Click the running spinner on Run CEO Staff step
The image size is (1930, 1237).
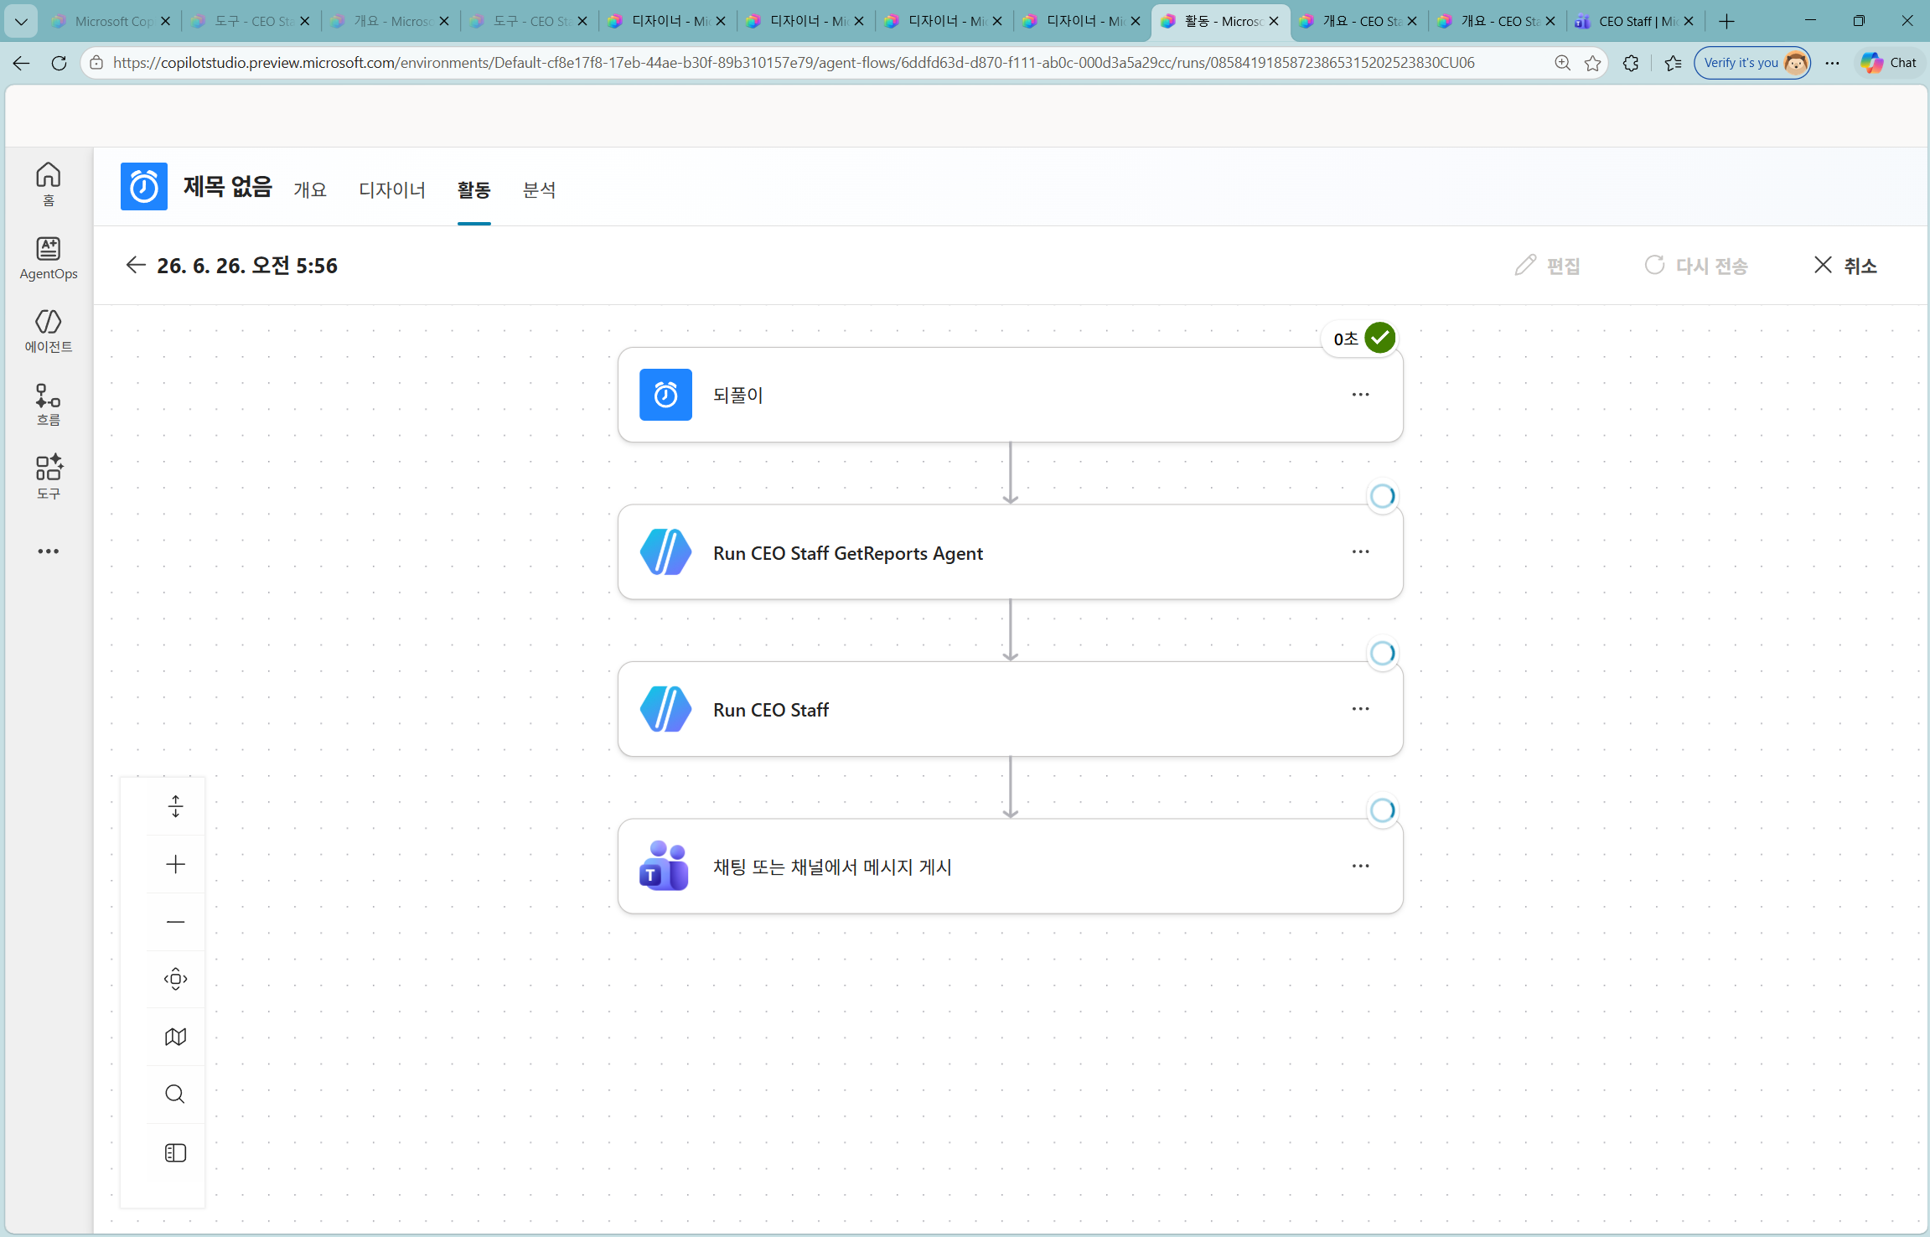point(1382,653)
